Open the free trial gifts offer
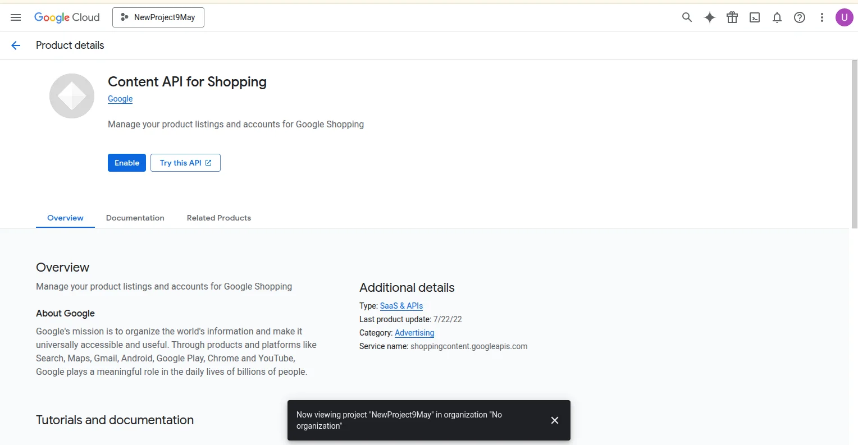858x445 pixels. pyautogui.click(x=732, y=17)
